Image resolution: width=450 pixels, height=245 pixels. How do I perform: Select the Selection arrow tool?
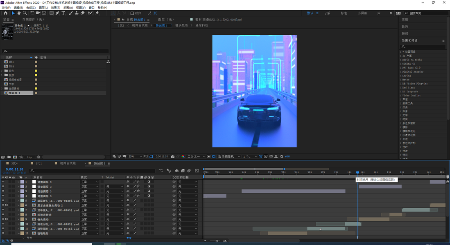click(x=13, y=13)
